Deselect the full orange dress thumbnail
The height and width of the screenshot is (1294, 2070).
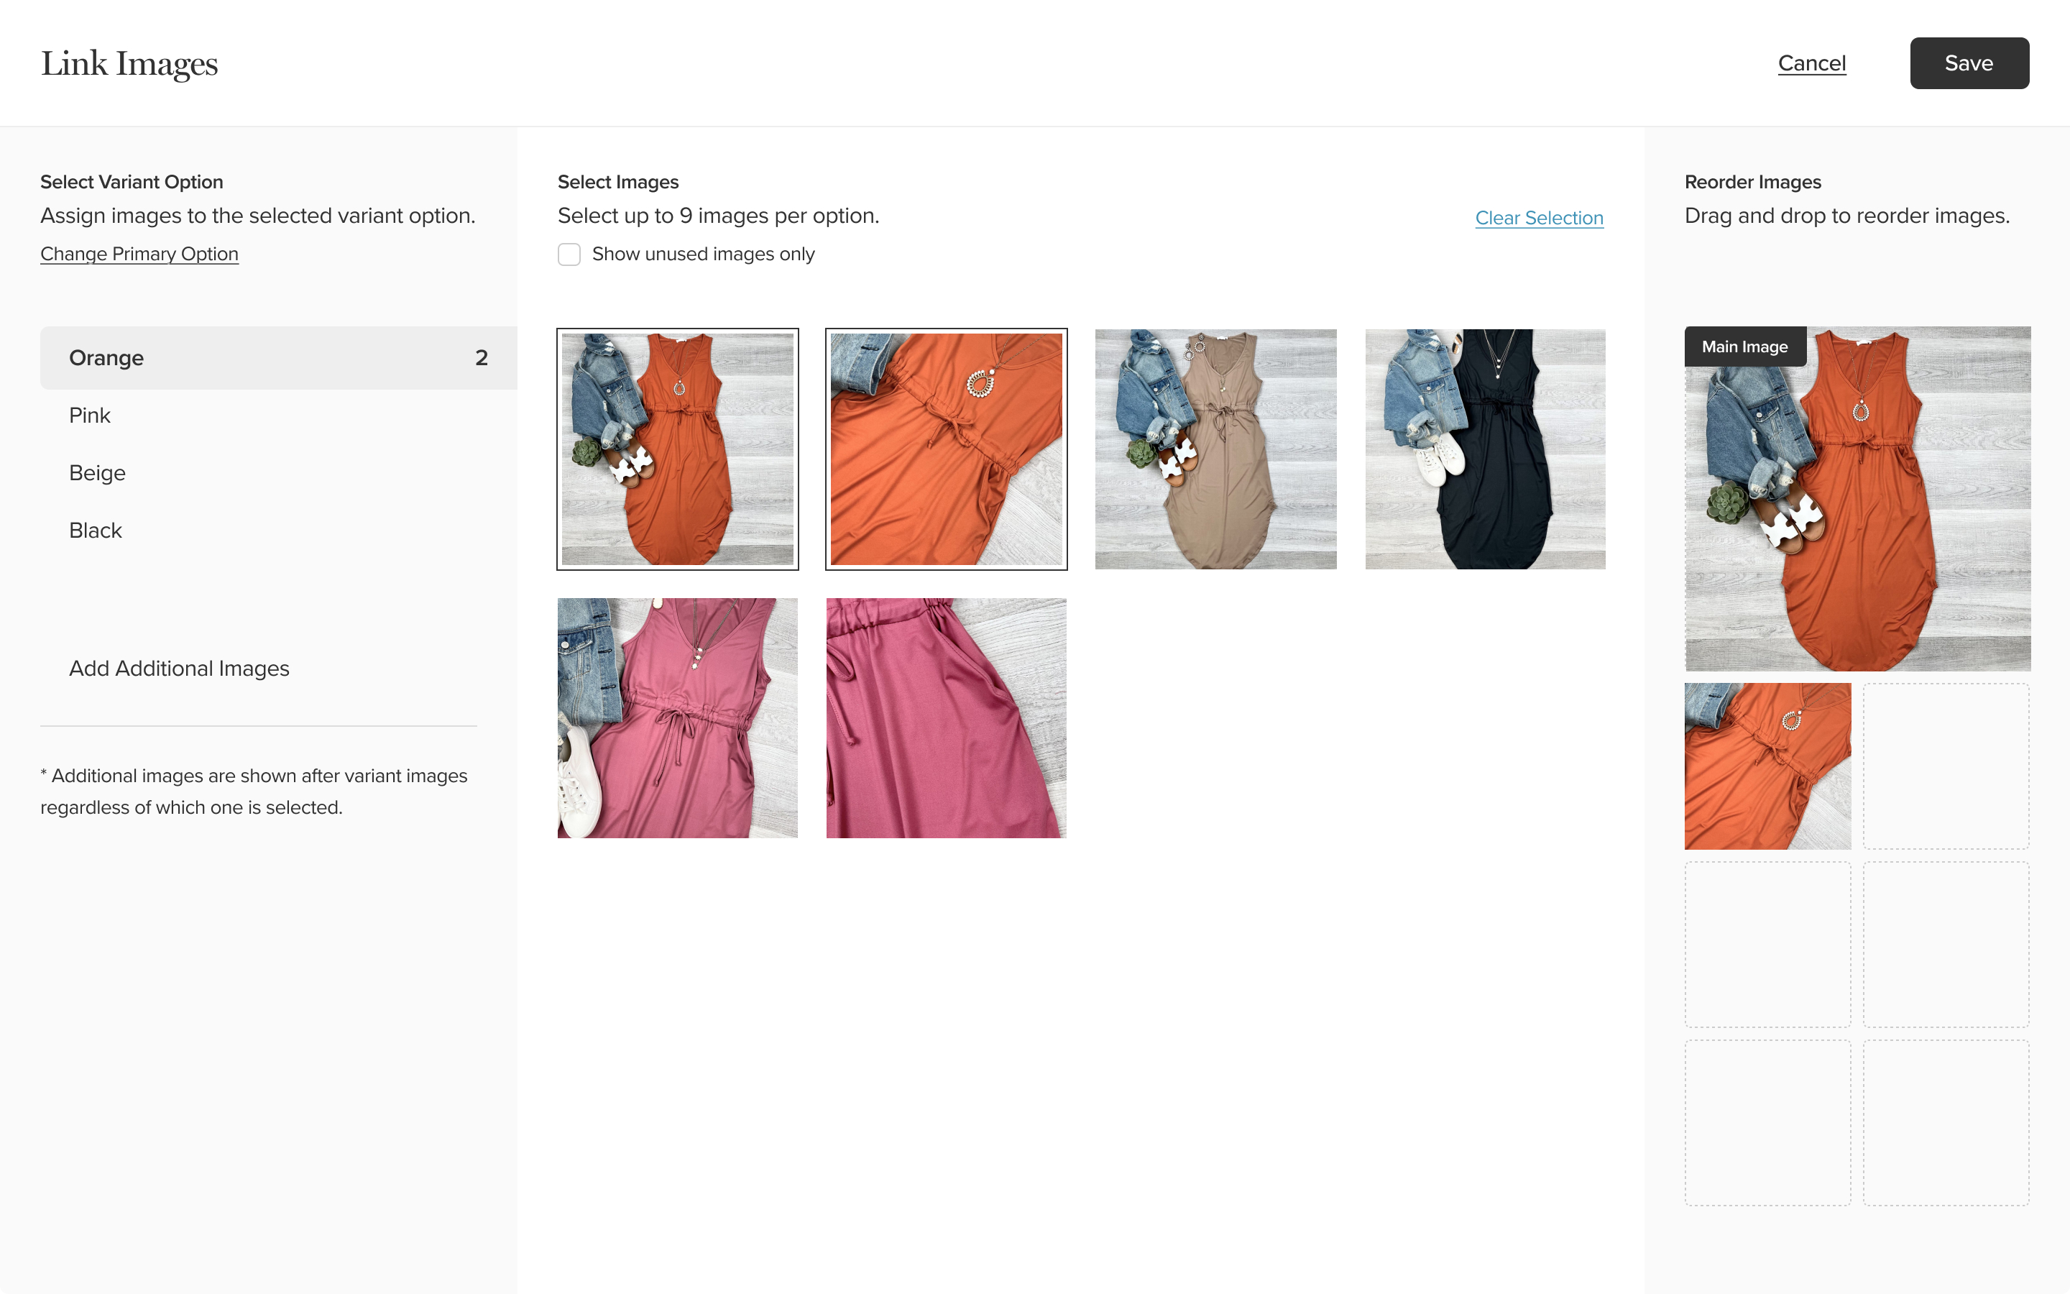pos(678,449)
